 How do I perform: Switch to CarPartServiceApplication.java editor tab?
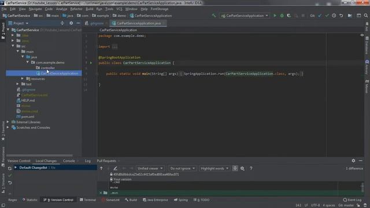click(139, 23)
